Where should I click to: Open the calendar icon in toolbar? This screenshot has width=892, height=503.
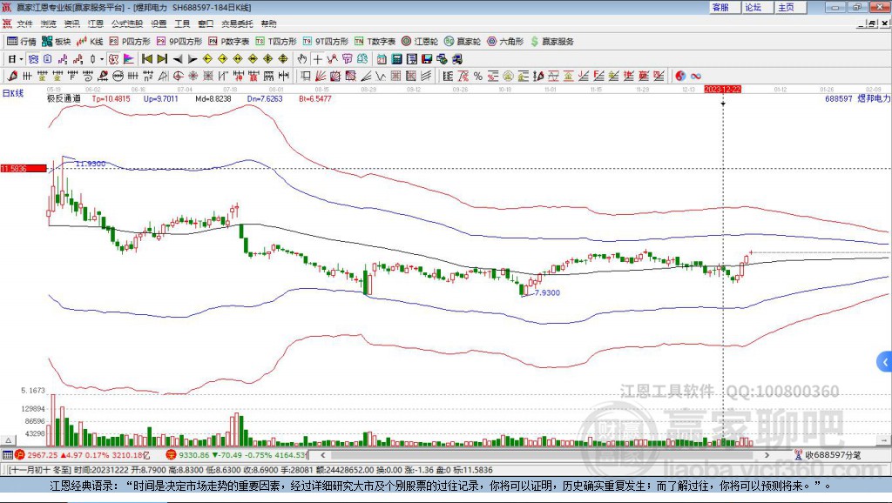pyautogui.click(x=382, y=59)
